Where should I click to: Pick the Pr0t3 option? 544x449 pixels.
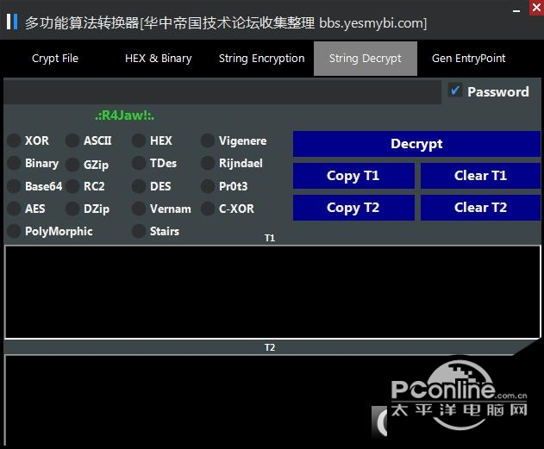208,186
